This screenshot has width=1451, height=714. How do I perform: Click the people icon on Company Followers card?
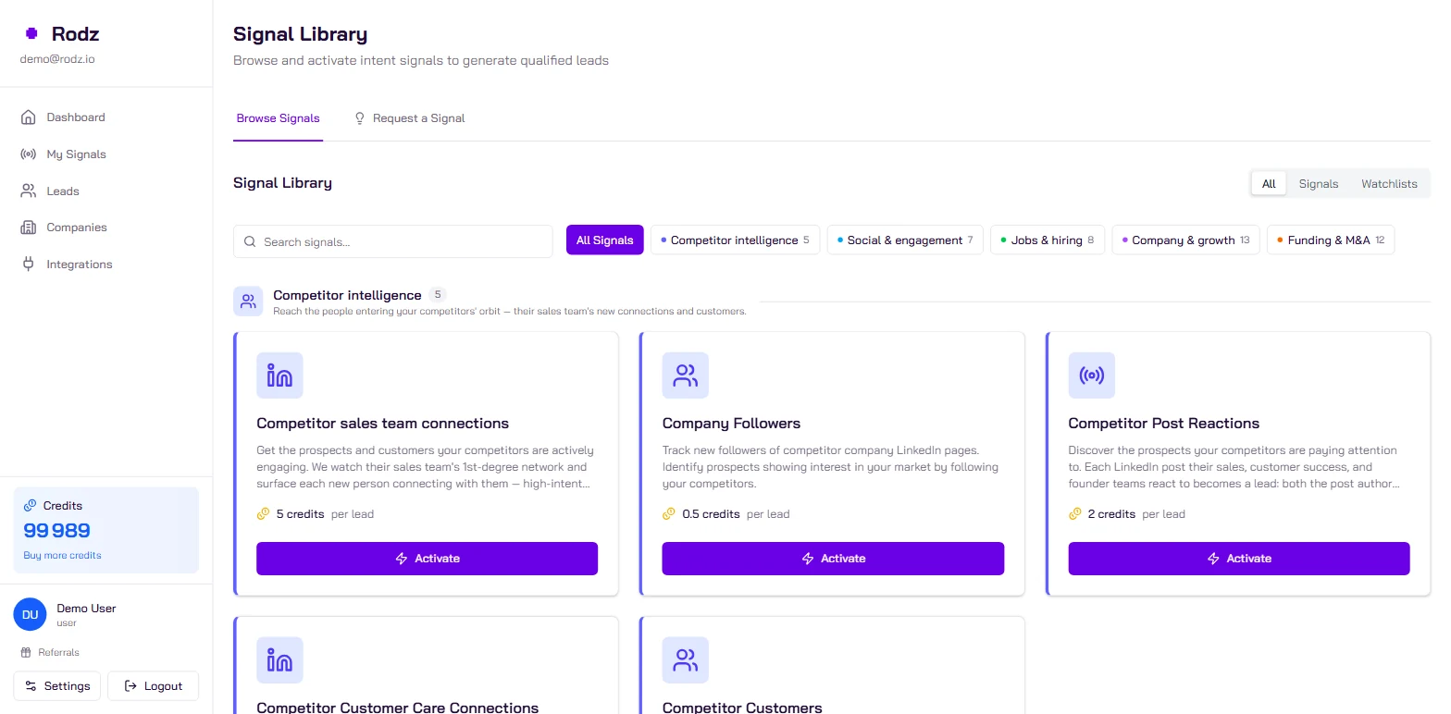pos(686,375)
